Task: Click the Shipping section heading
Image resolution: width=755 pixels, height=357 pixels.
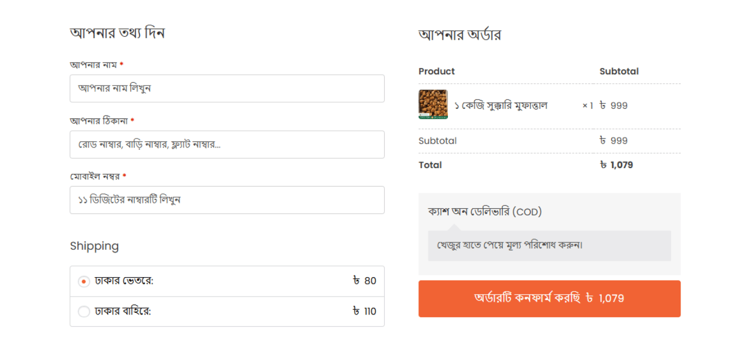Action: click(x=95, y=246)
